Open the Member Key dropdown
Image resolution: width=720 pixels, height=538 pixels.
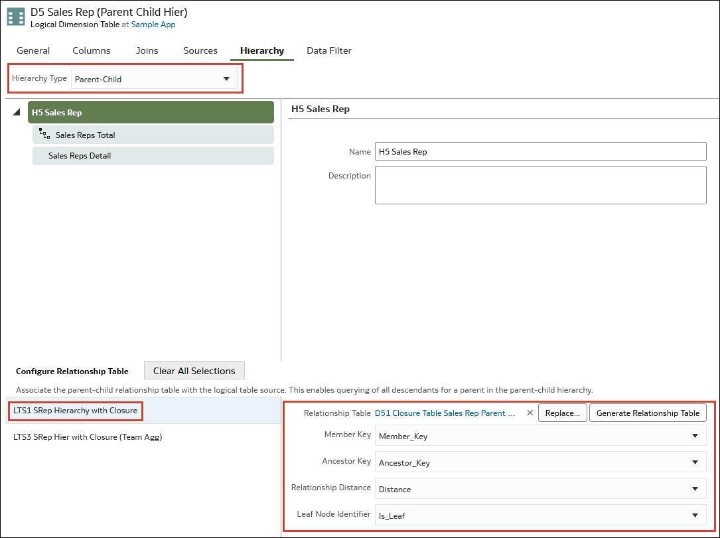tap(540, 436)
